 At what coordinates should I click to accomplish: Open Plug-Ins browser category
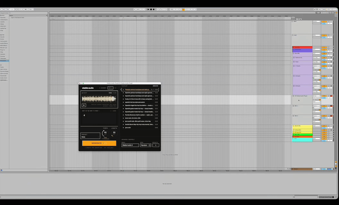(x=3, y=50)
